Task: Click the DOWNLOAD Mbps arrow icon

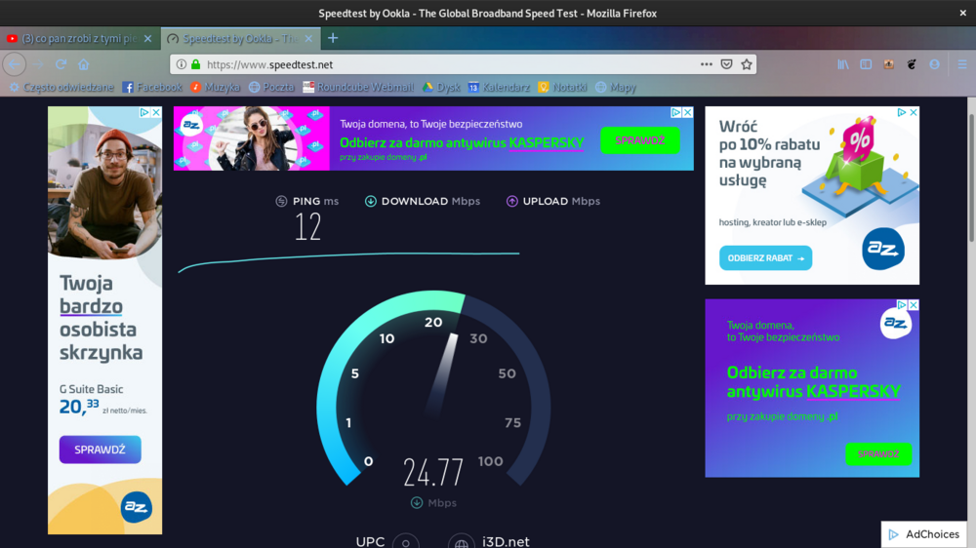Action: [370, 201]
